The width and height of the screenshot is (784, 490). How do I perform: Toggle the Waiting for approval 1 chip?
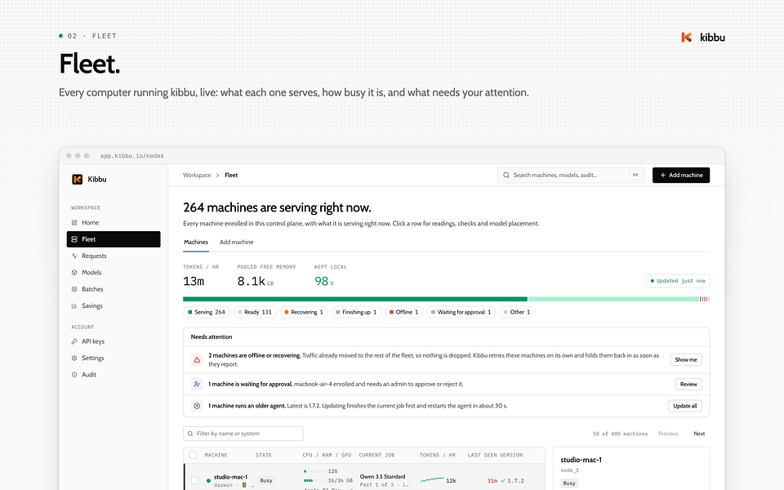coord(461,312)
